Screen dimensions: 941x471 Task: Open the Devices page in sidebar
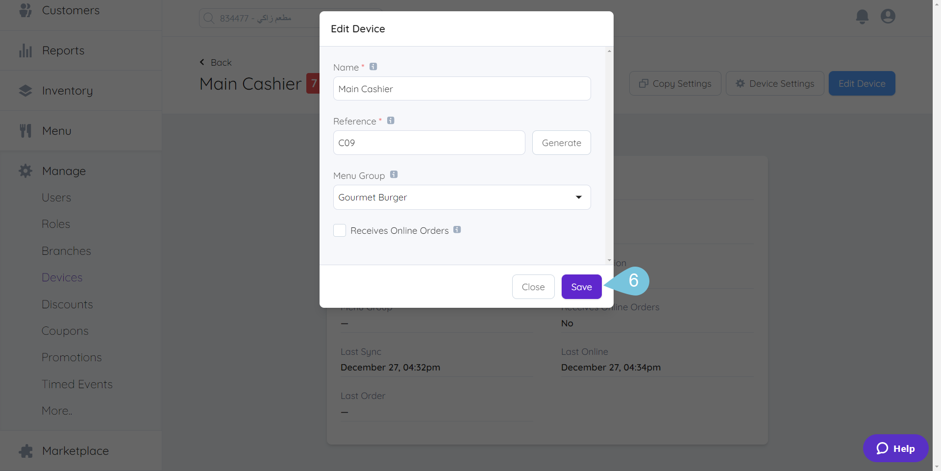click(62, 277)
